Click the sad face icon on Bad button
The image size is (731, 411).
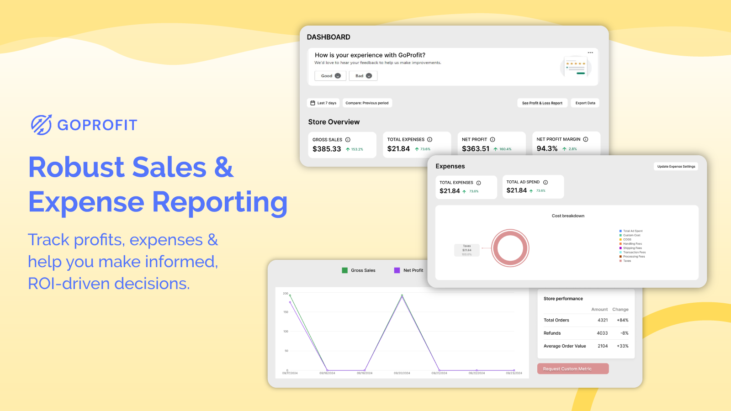coord(369,76)
